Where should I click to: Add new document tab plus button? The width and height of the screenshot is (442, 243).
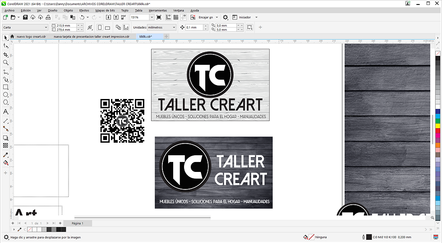[166, 36]
